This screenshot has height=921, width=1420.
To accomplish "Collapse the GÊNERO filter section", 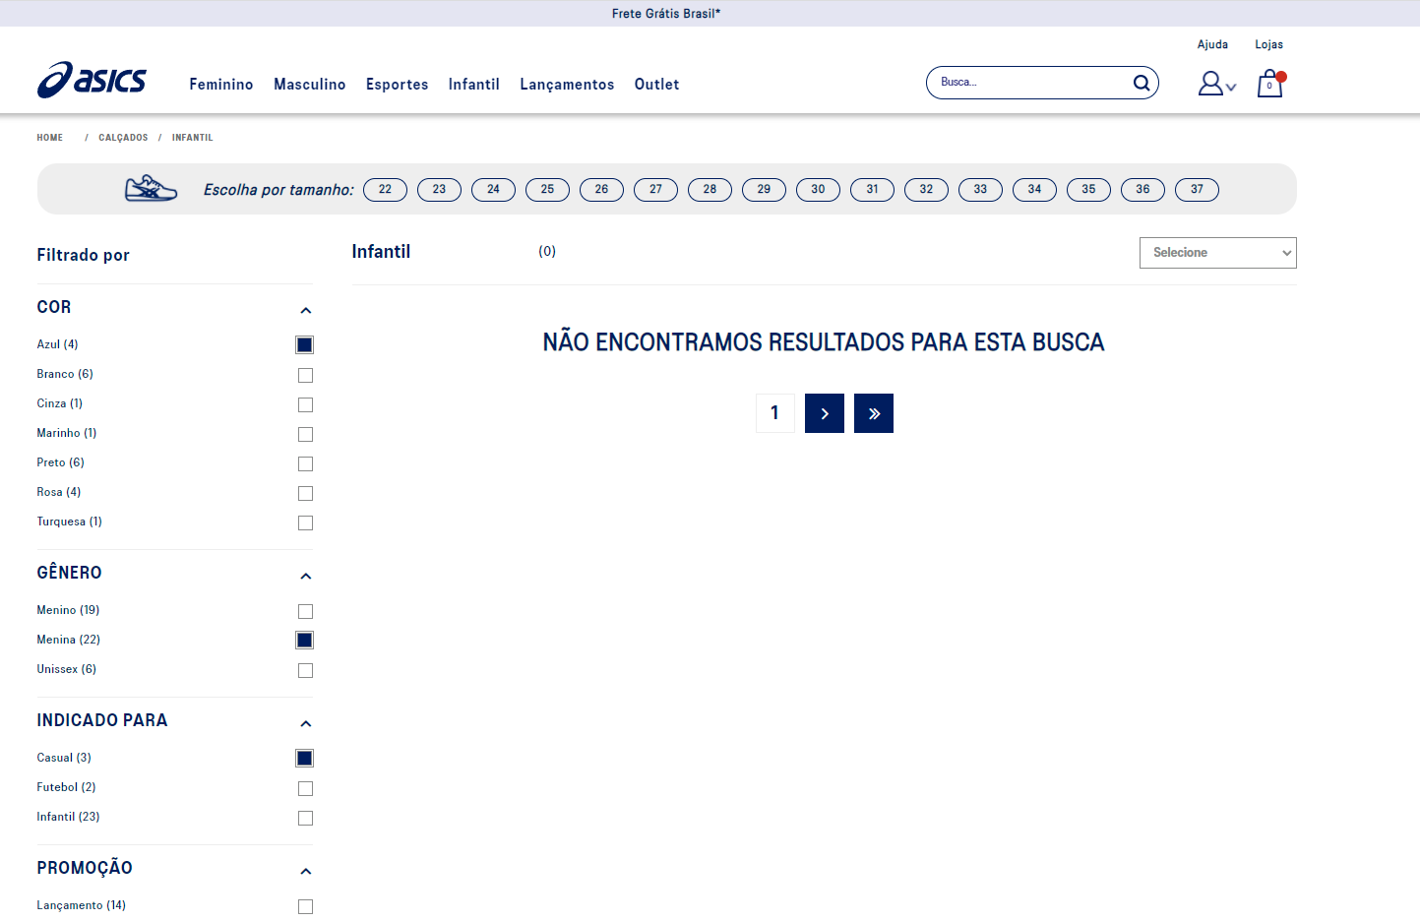I will [306, 577].
